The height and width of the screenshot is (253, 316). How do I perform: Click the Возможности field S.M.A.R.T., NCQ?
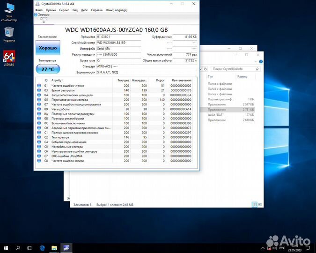(147, 72)
